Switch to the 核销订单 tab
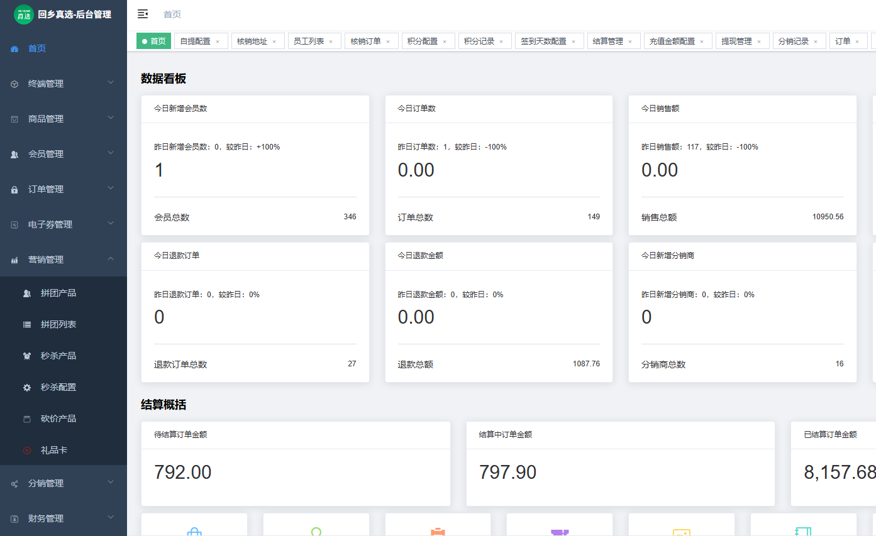 [365, 41]
